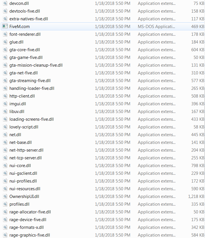Select the file name imgui.dll

coord(18,104)
